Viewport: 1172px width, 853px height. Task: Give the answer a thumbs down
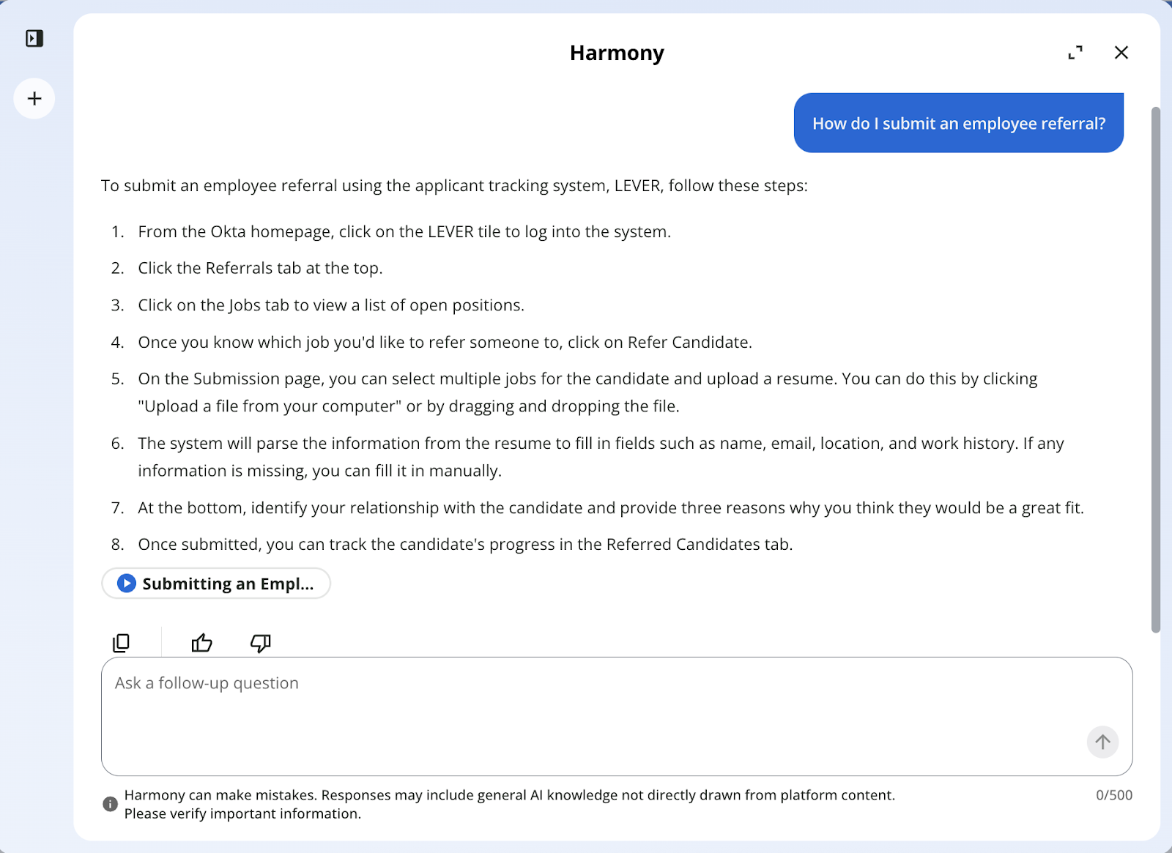tap(260, 643)
